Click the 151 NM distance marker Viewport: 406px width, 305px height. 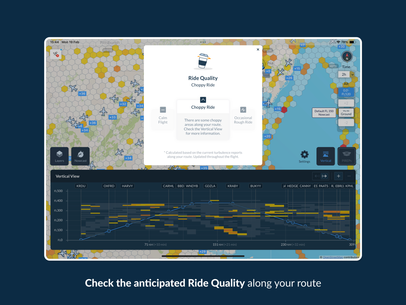tap(224, 245)
